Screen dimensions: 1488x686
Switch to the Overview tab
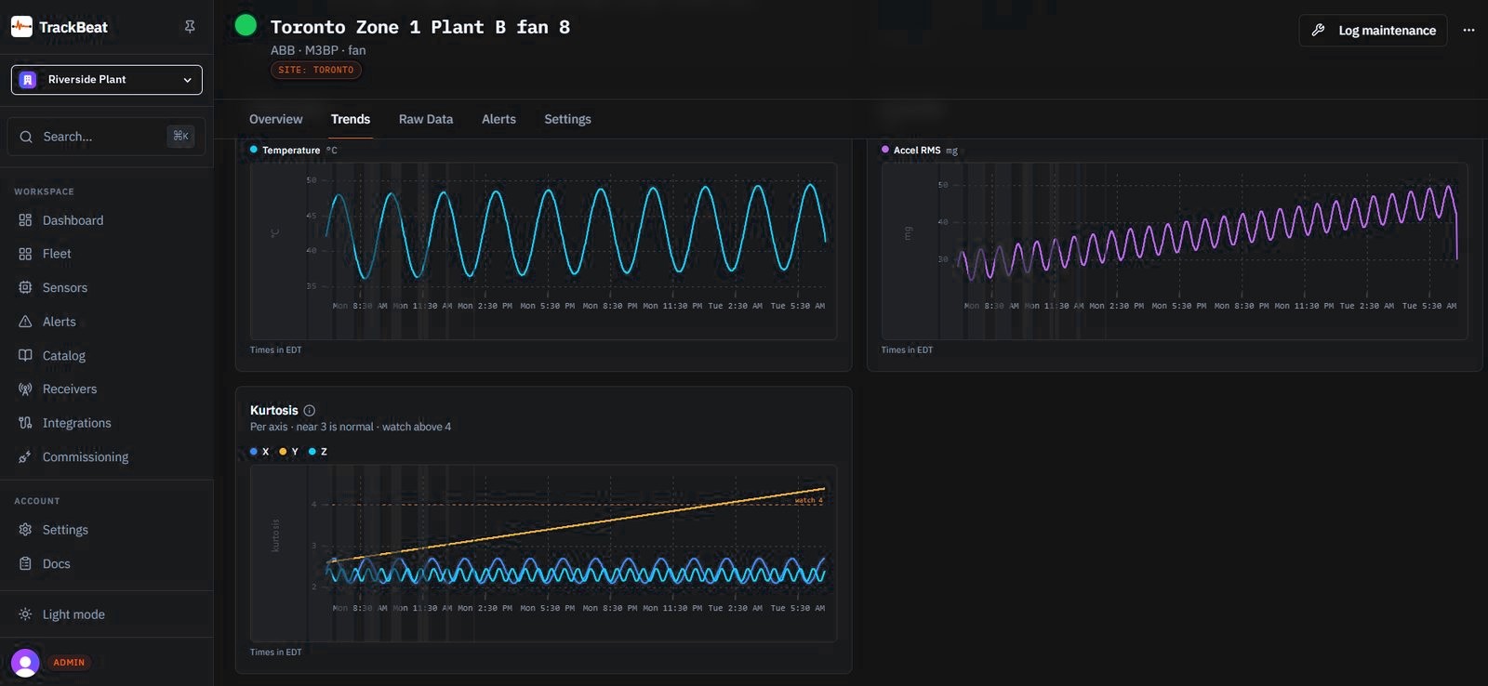click(276, 119)
